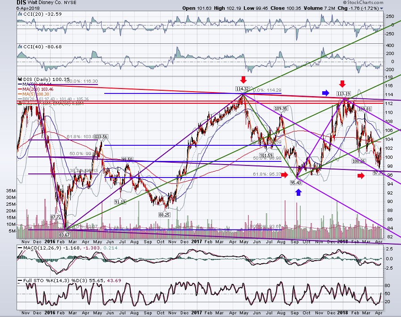Open the dropdown arrow beside Chg value
Image resolution: width=401 pixels, height=317 pixels.
pos(382,8)
